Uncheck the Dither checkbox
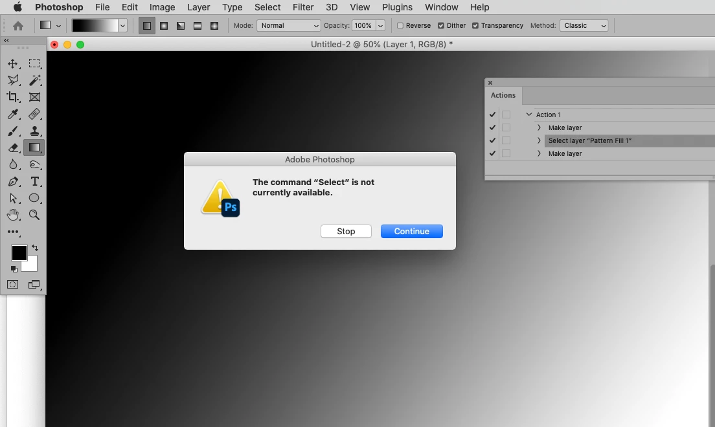Viewport: 715px width, 427px height. (441, 25)
